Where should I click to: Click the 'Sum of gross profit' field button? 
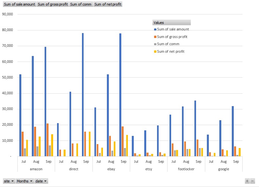(53, 4)
